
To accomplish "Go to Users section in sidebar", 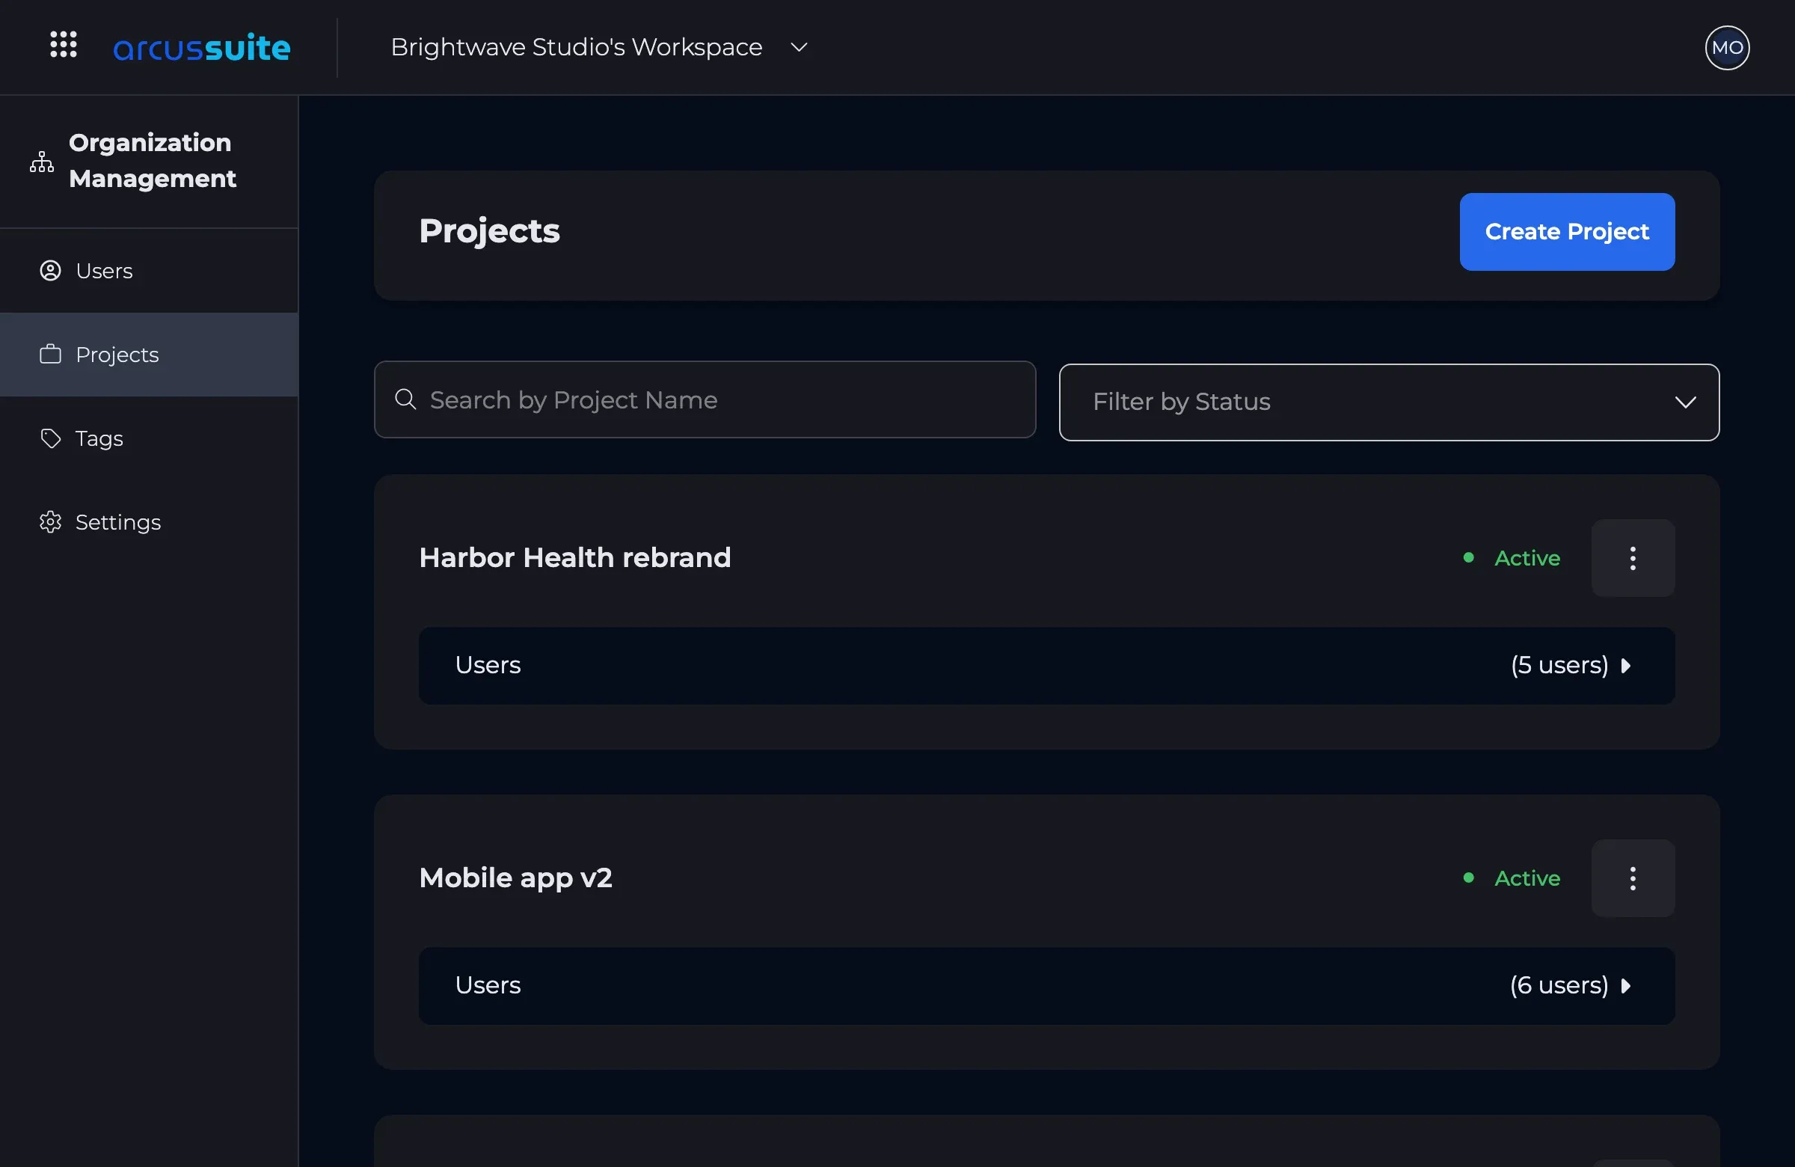I will click(150, 271).
